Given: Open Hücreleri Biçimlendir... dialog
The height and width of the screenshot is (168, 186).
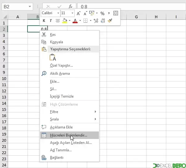Looking at the screenshot, I should click(70, 135).
